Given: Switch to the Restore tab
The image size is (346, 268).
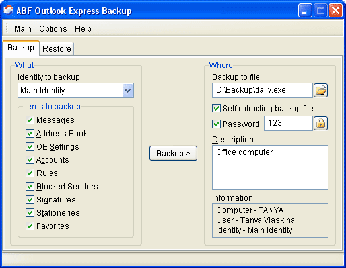Looking at the screenshot, I should coord(57,48).
